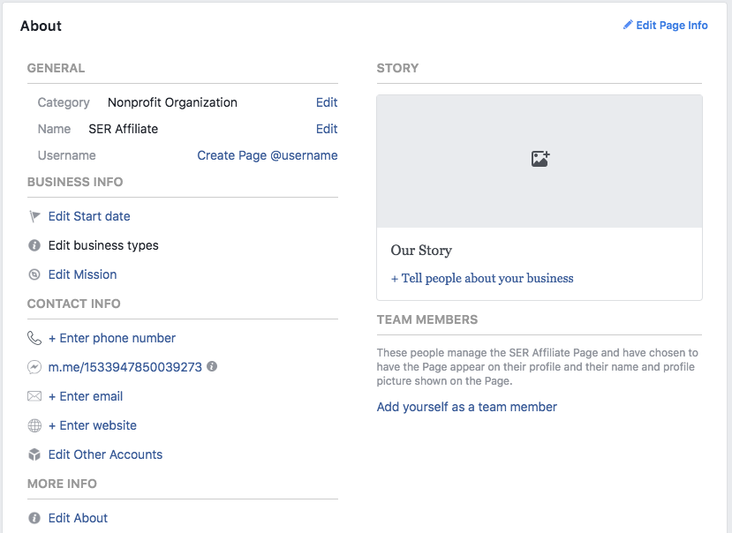Choose Tell people about your business
This screenshot has height=533, width=732.
pos(482,278)
